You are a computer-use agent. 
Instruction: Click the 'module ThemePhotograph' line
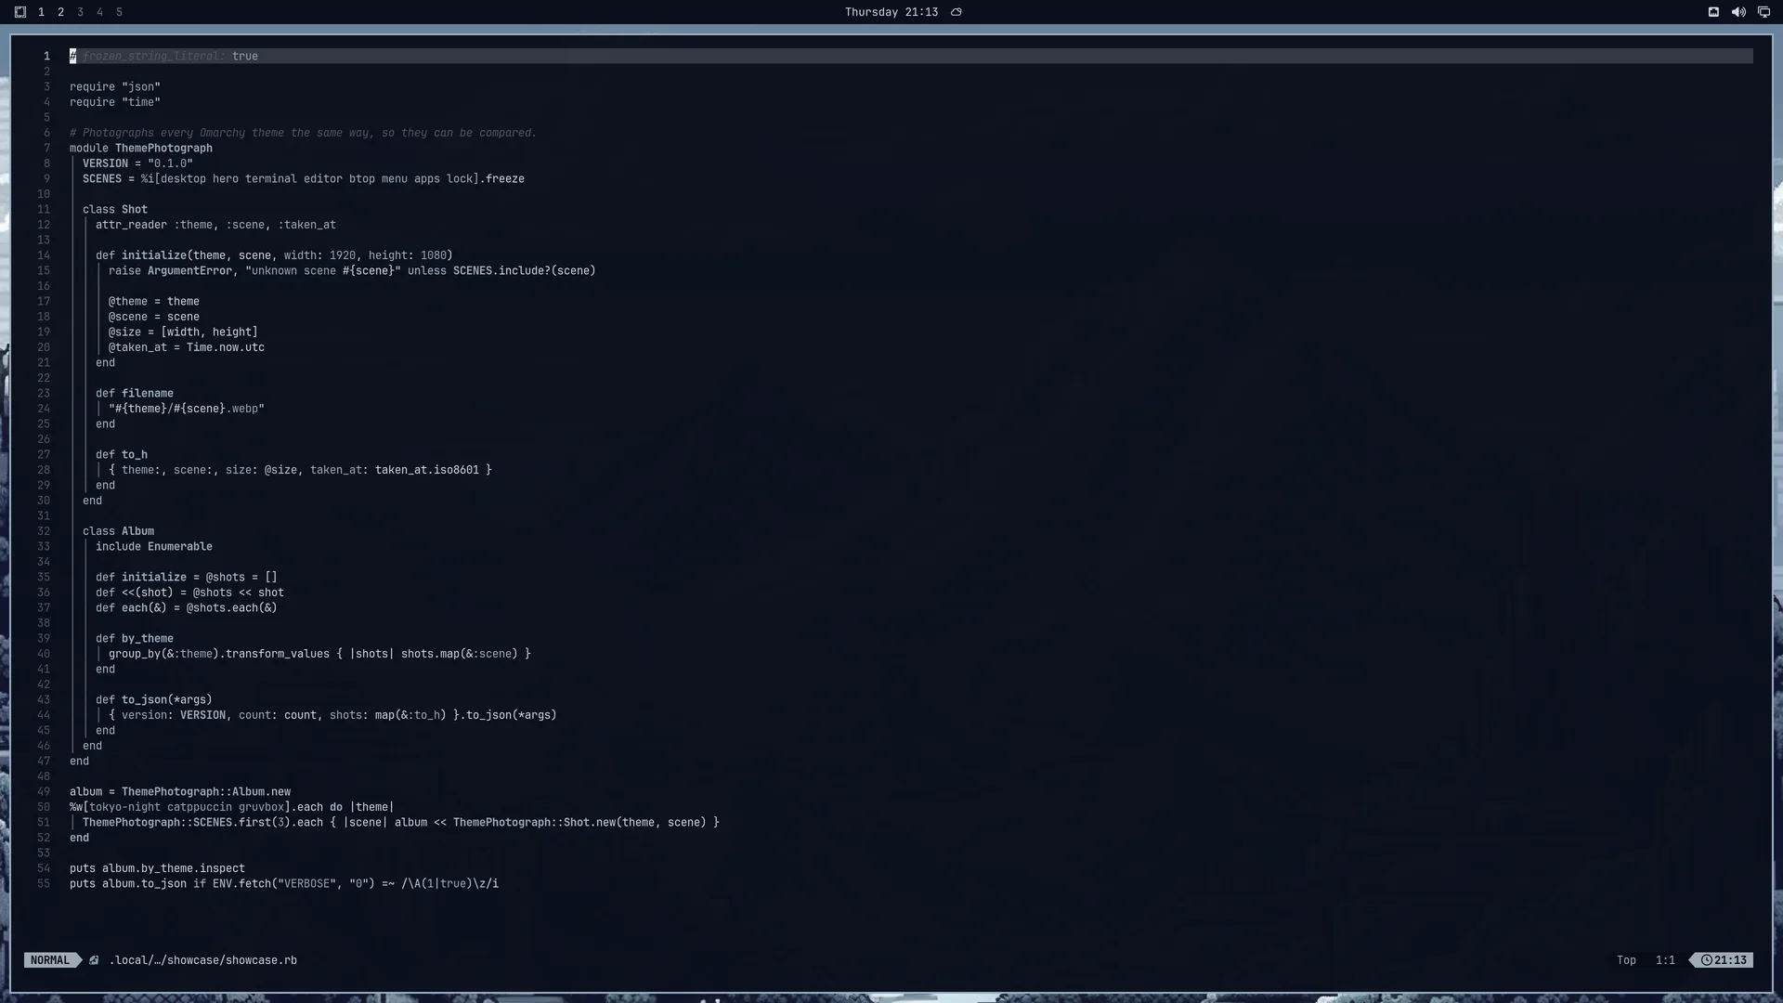tap(141, 148)
